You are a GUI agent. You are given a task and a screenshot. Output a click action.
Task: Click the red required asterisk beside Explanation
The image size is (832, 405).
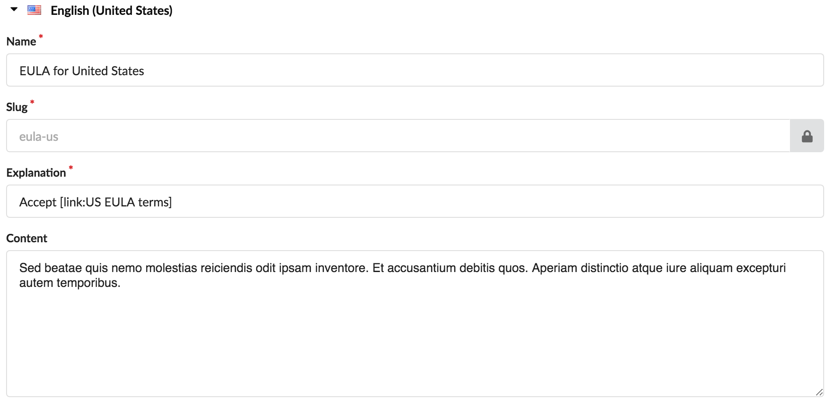[x=71, y=168]
